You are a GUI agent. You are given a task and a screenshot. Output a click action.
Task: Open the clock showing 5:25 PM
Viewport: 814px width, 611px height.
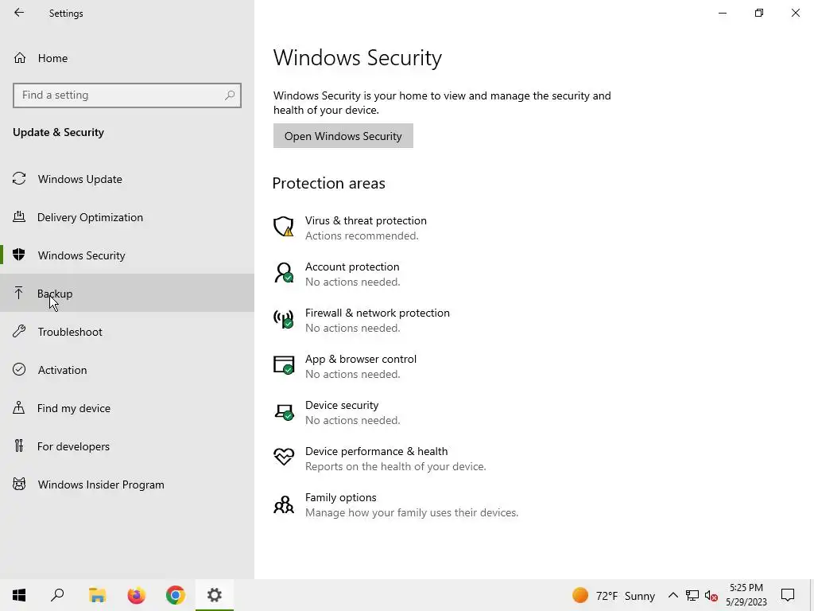pos(746,595)
